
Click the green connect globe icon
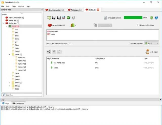pyautogui.click(x=69, y=18)
